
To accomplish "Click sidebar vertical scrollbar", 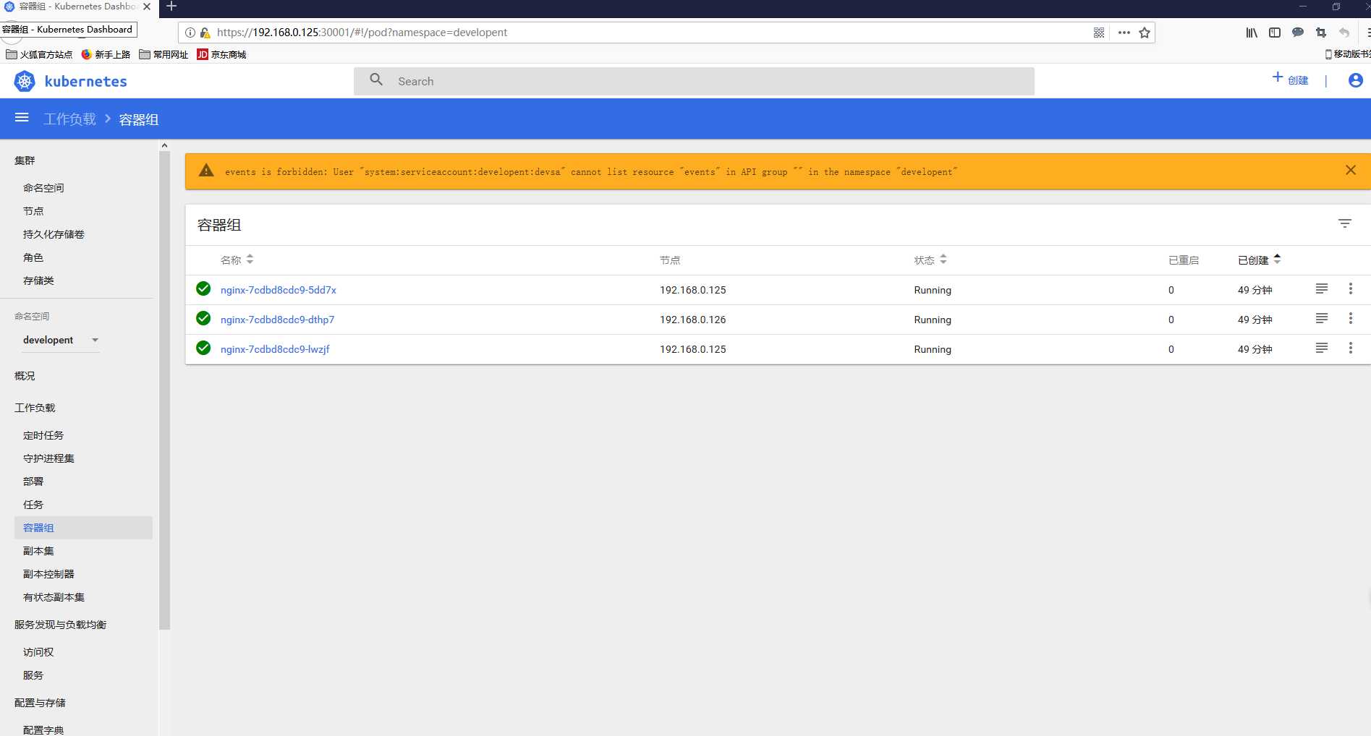I will click(164, 390).
